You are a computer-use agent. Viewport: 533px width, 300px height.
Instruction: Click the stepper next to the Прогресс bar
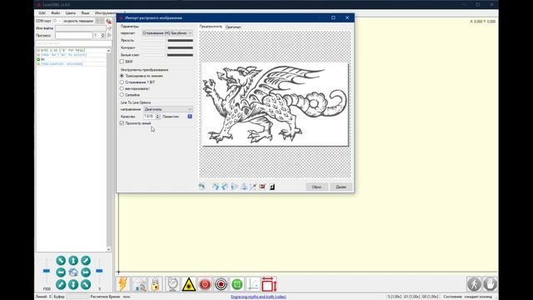(103, 35)
